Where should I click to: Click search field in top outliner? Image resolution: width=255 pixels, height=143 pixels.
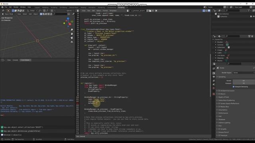[x=232, y=11]
